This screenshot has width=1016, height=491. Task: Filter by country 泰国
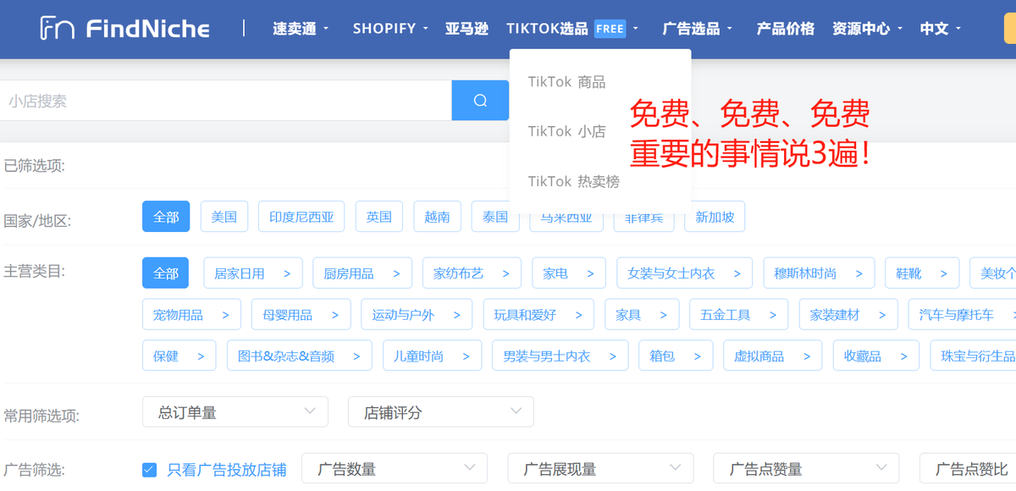[x=495, y=217]
